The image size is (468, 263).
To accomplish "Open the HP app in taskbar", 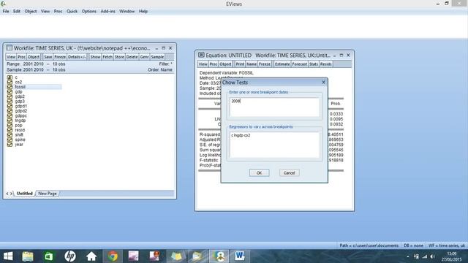I will tap(70, 256).
